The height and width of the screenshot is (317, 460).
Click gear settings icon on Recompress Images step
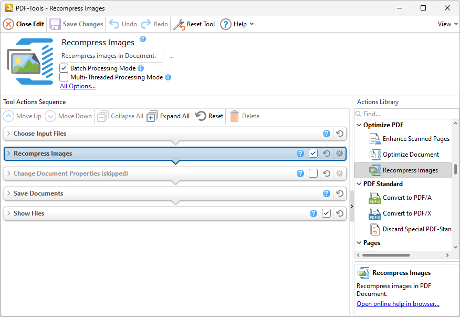339,154
